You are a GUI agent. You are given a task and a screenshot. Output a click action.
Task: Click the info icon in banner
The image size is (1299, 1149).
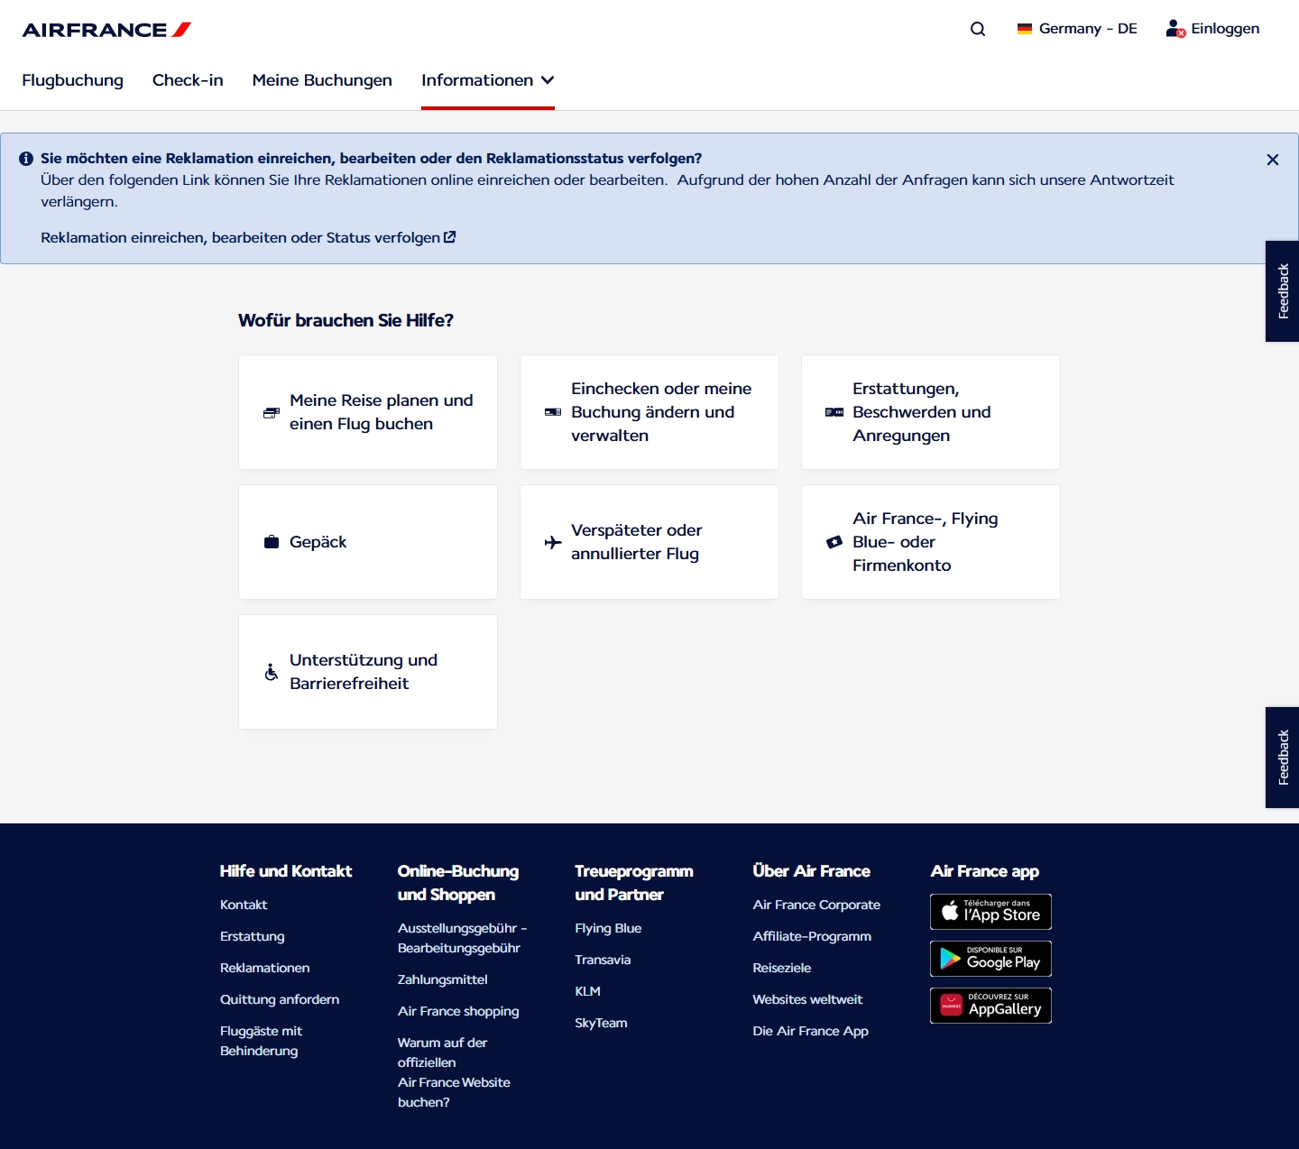(x=26, y=159)
